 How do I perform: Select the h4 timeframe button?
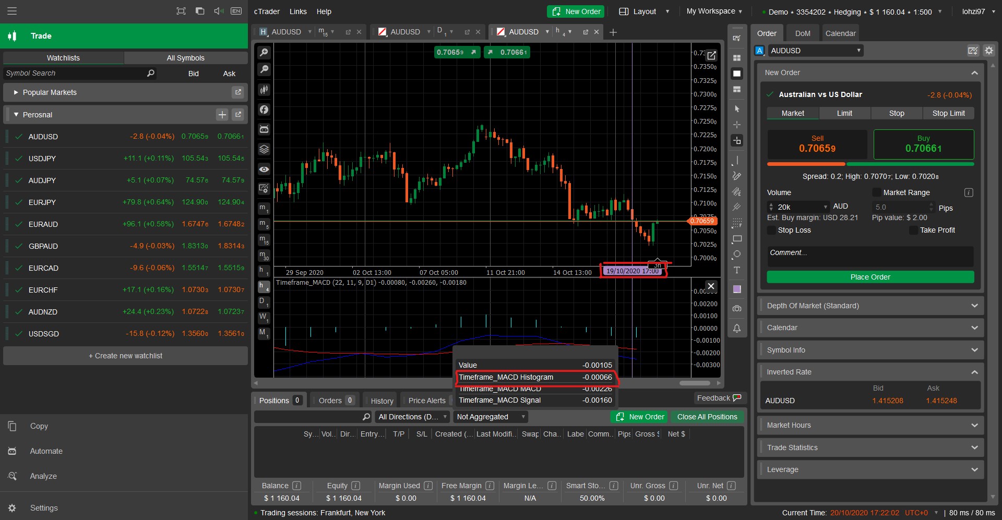(x=264, y=286)
